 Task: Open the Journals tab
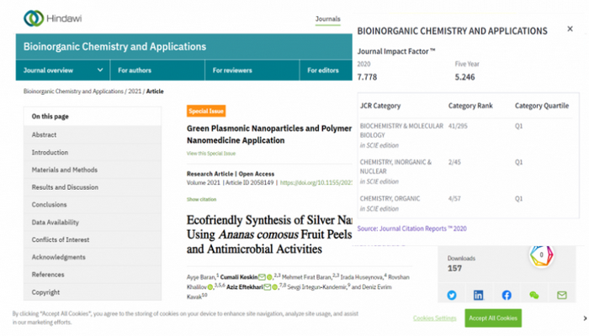tap(327, 18)
